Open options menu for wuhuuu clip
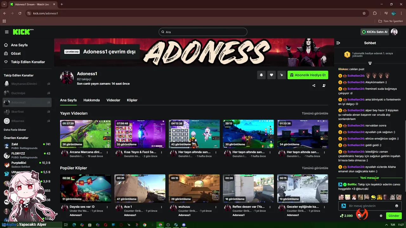This screenshot has width=406, height=228. pyautogui.click(x=216, y=207)
